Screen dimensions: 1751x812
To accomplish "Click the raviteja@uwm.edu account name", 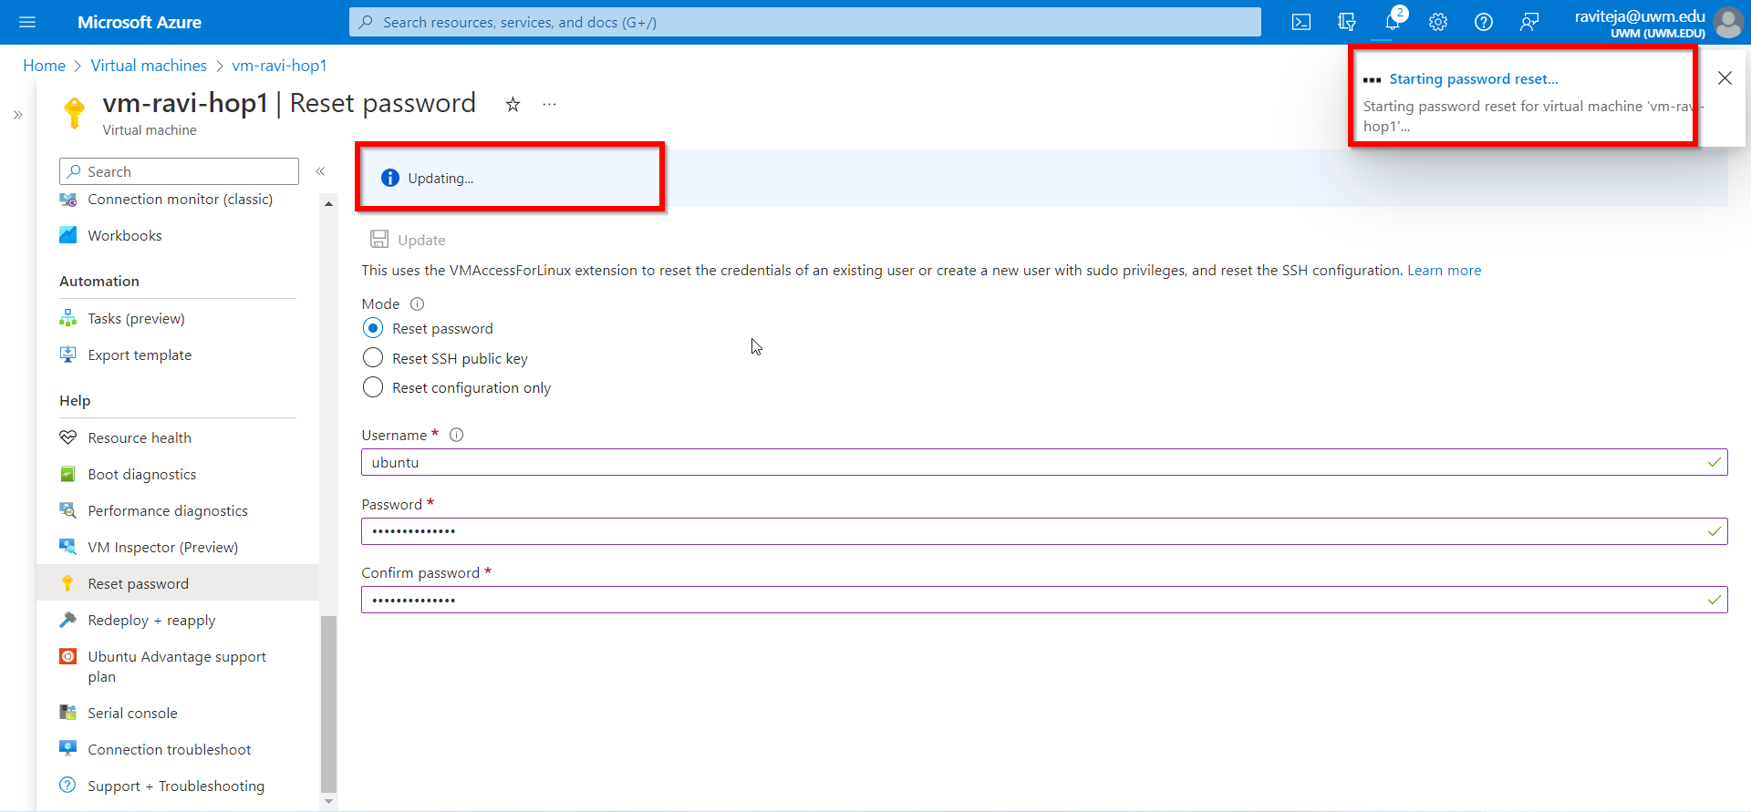I will click(1640, 16).
